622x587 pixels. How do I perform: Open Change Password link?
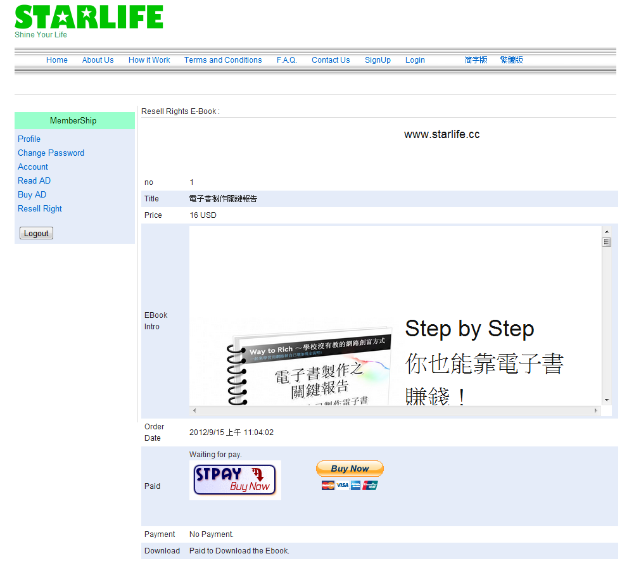pyautogui.click(x=51, y=153)
